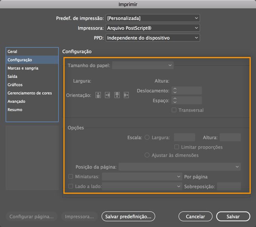
Task: Enable the Transversal checkbox
Action: (174, 110)
